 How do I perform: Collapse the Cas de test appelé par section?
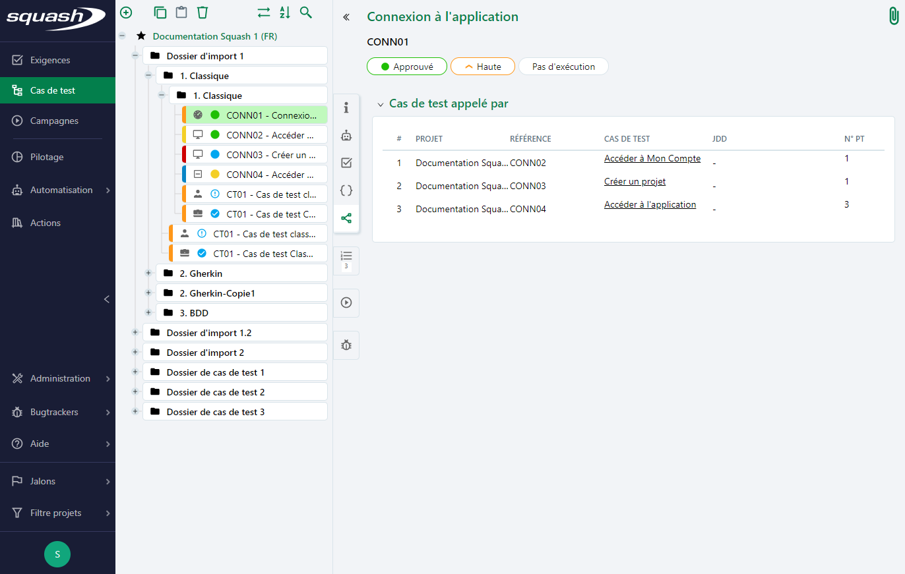380,104
